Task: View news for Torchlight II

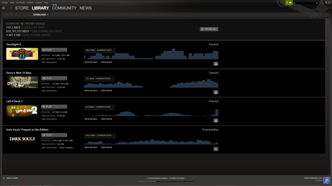Action: pos(106,62)
